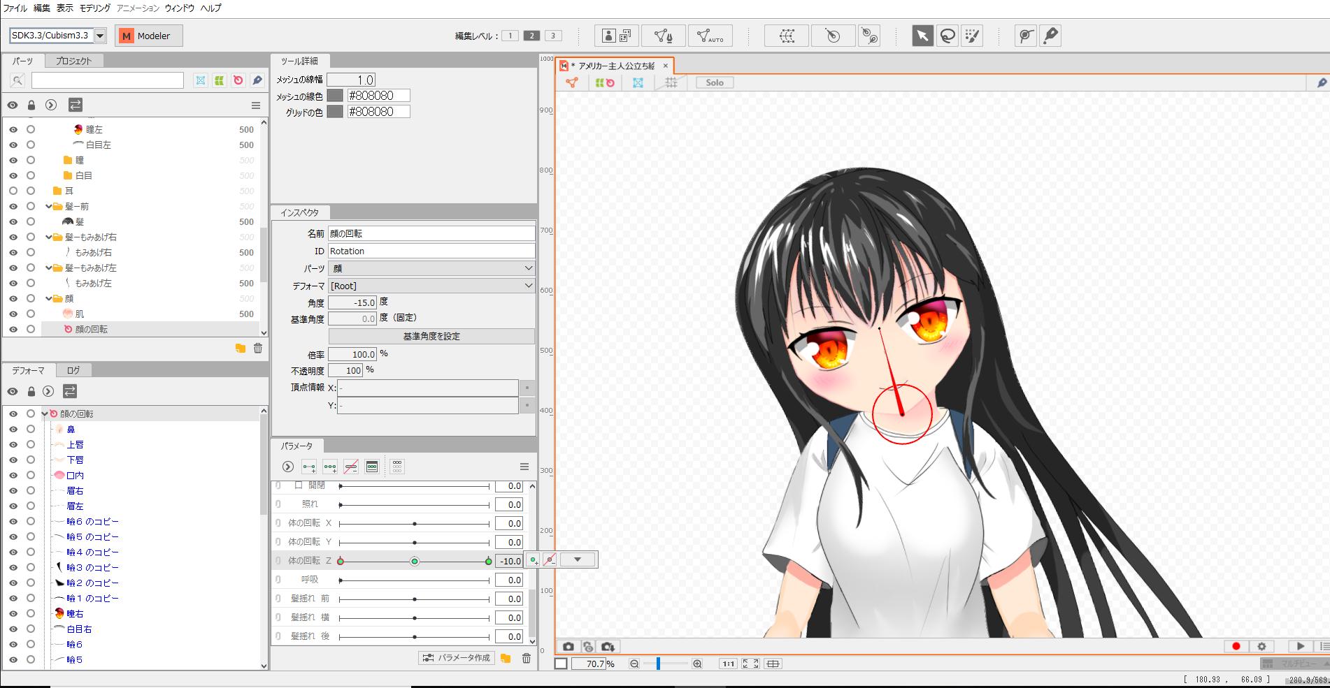
Task: Toggle lock circle for 髪 part
Action: (31, 221)
